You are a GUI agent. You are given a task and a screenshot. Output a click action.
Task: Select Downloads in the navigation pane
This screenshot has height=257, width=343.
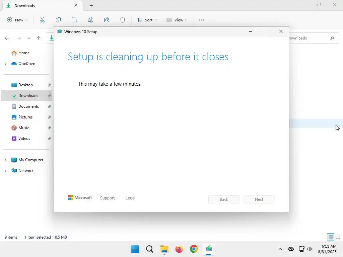point(26,96)
